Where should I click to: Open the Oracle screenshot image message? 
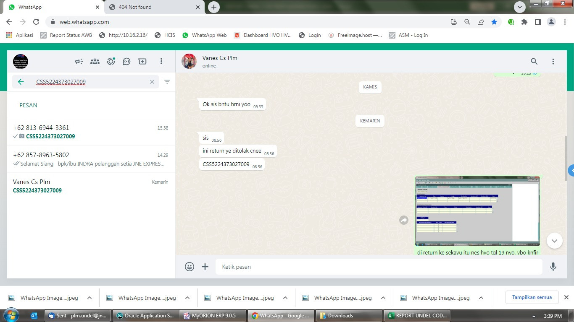pos(477,211)
